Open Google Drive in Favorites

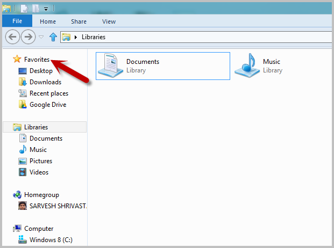[48, 105]
